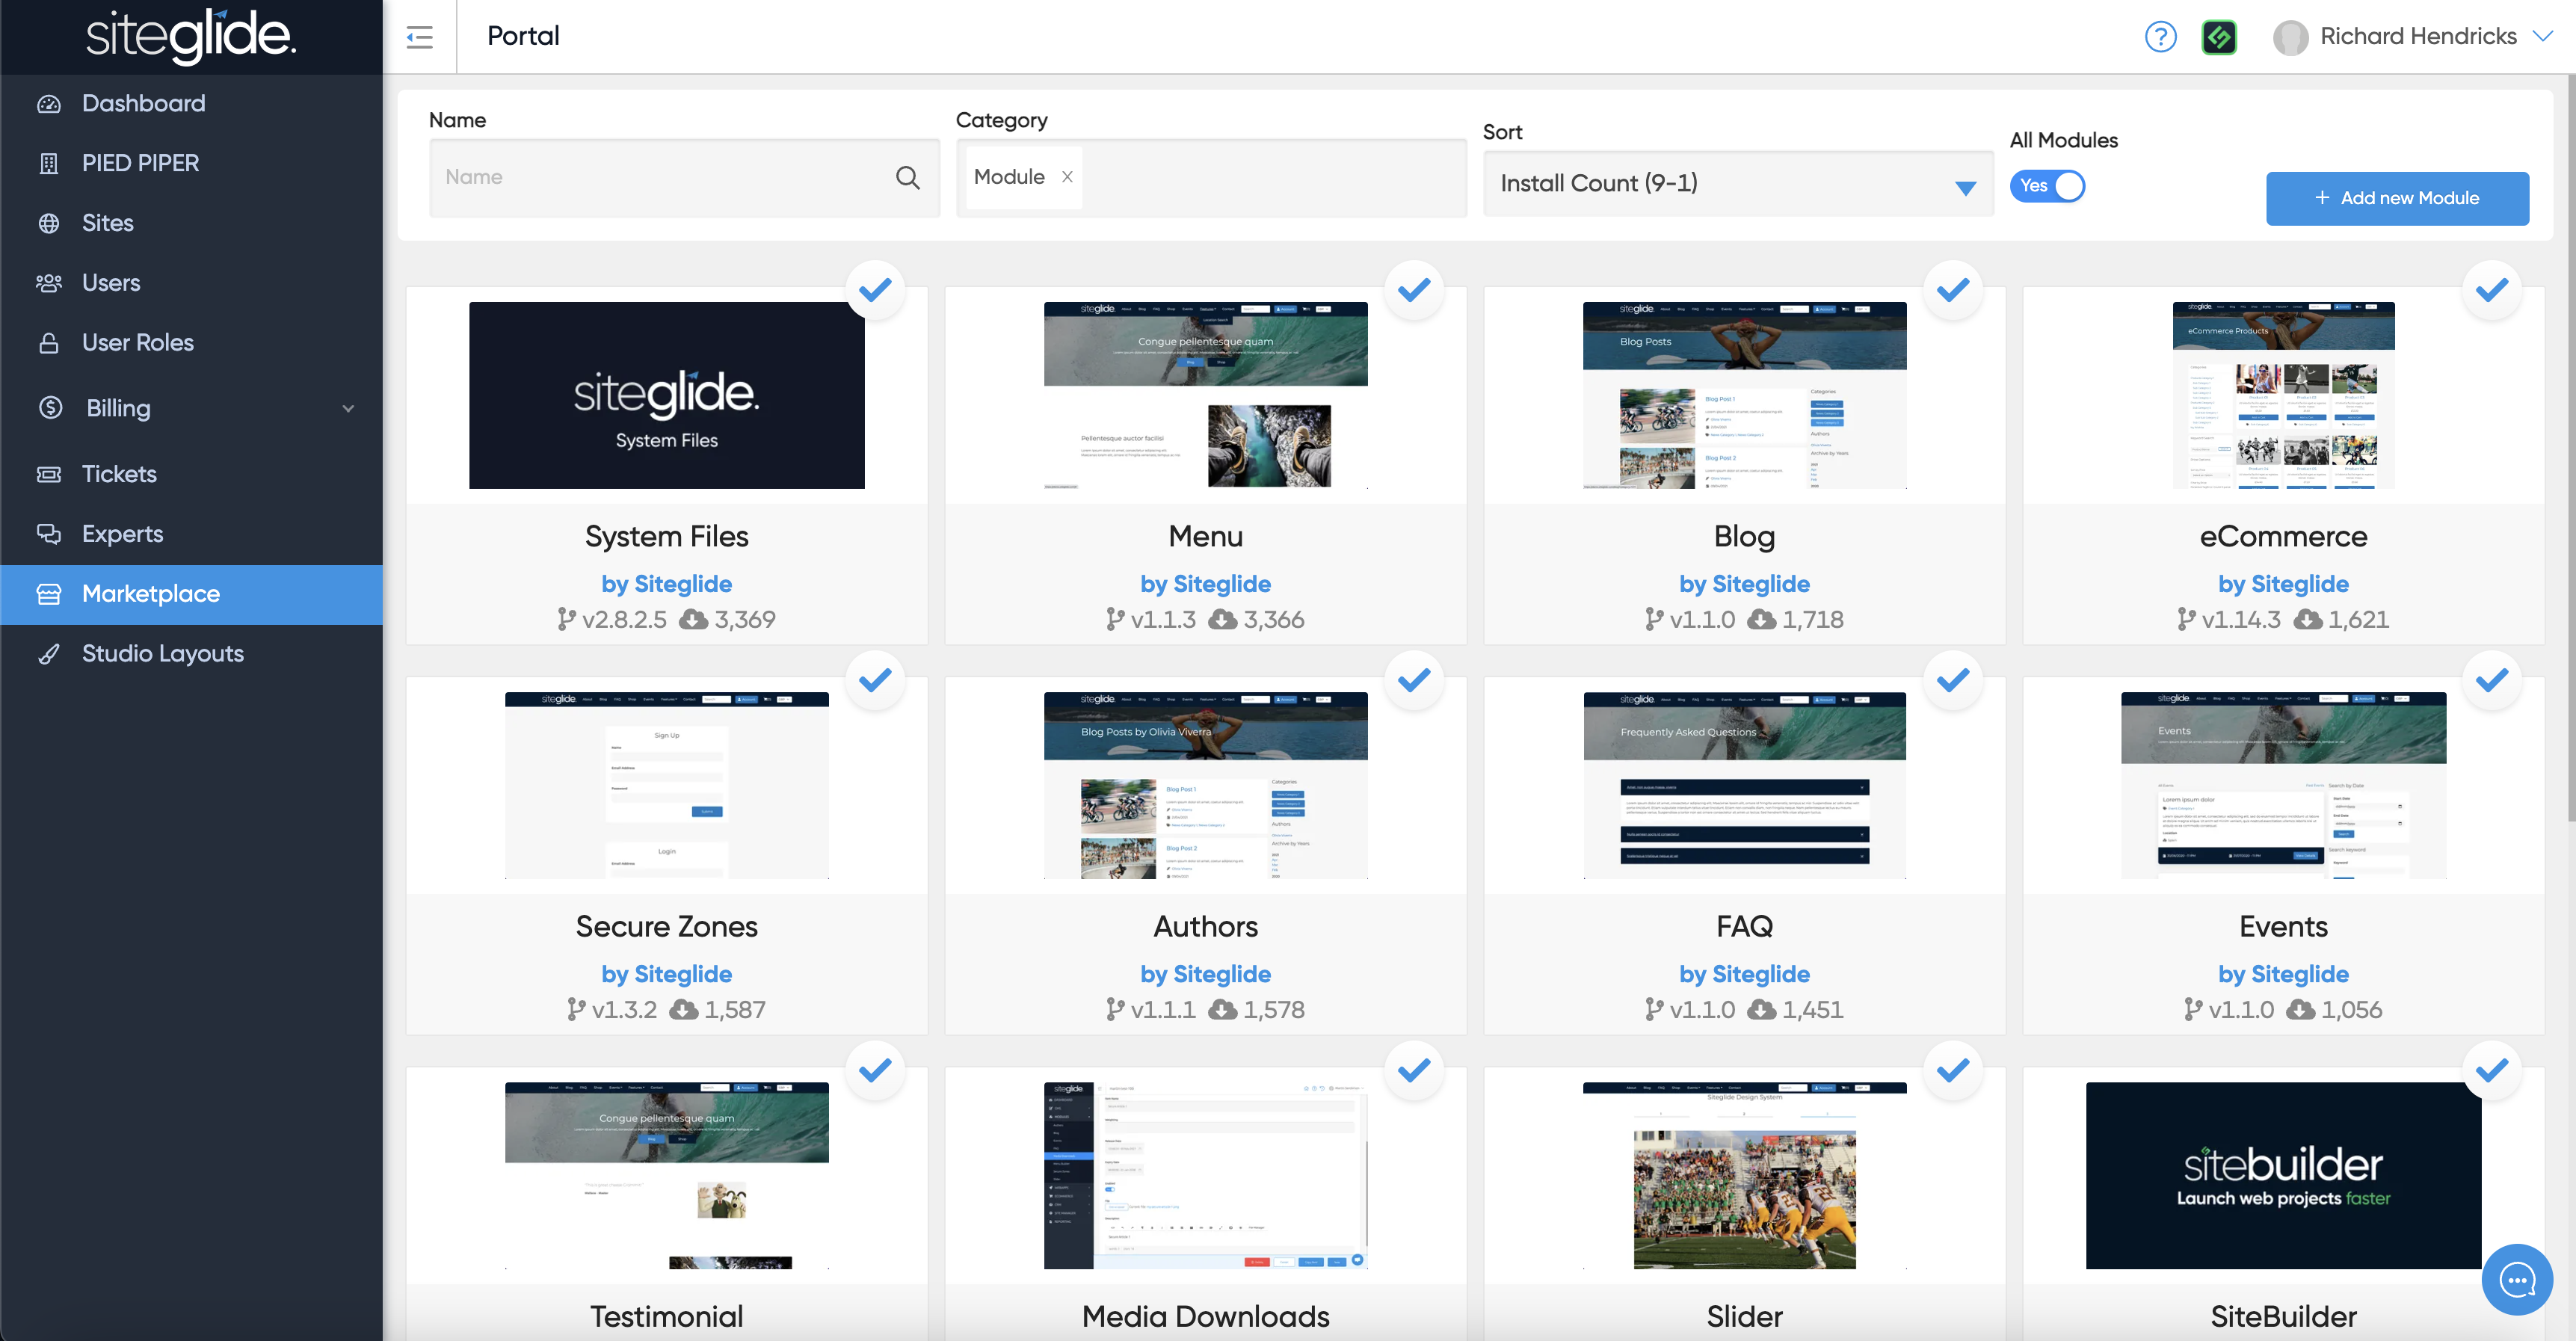The height and width of the screenshot is (1341, 2576).
Task: Toggle the eCommerce module checkmark
Action: 2491,290
